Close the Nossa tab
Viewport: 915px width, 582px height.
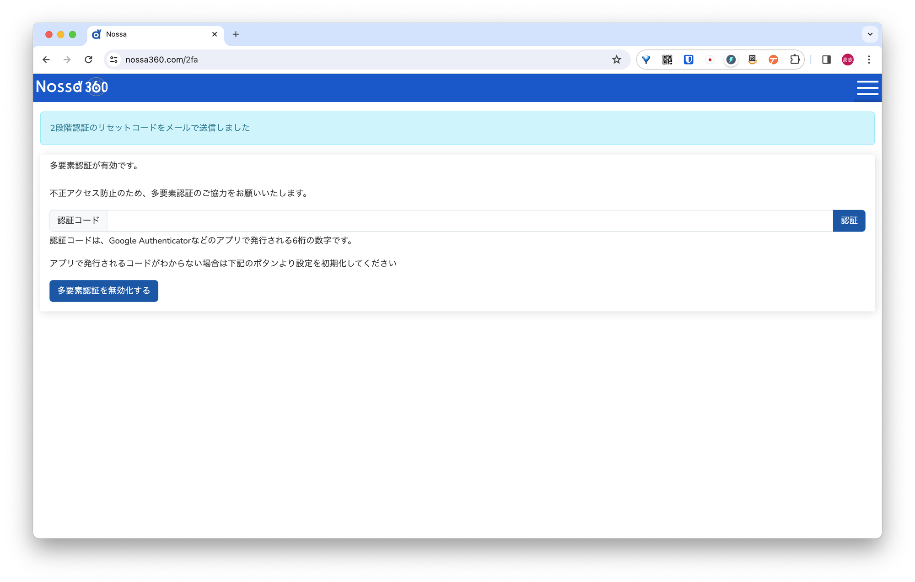tap(215, 34)
